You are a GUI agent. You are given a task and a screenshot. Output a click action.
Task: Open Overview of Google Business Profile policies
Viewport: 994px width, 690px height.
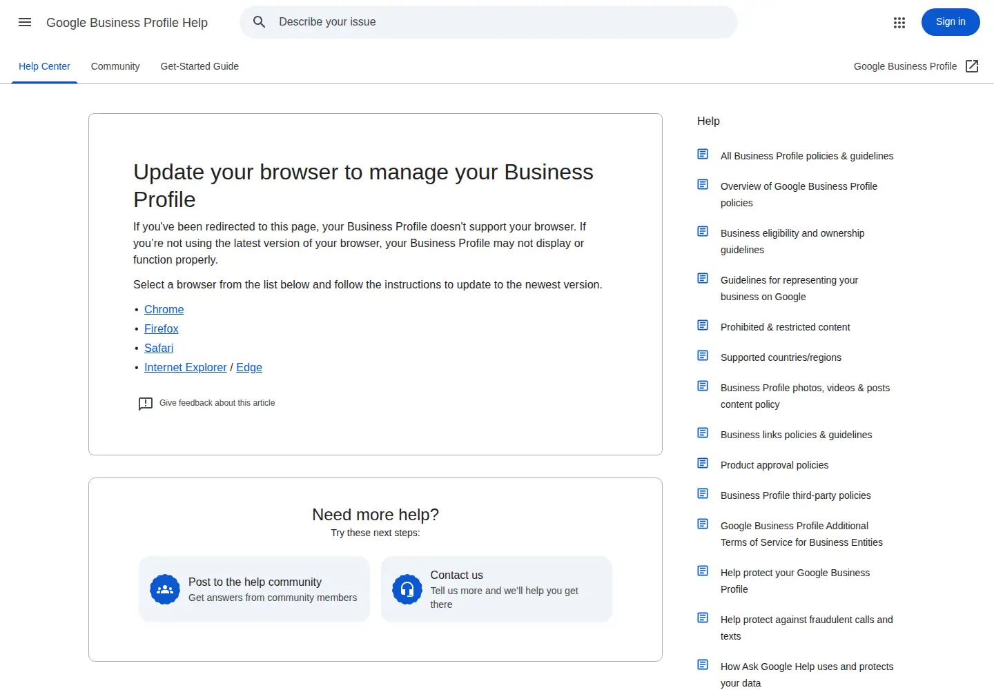[x=799, y=195]
